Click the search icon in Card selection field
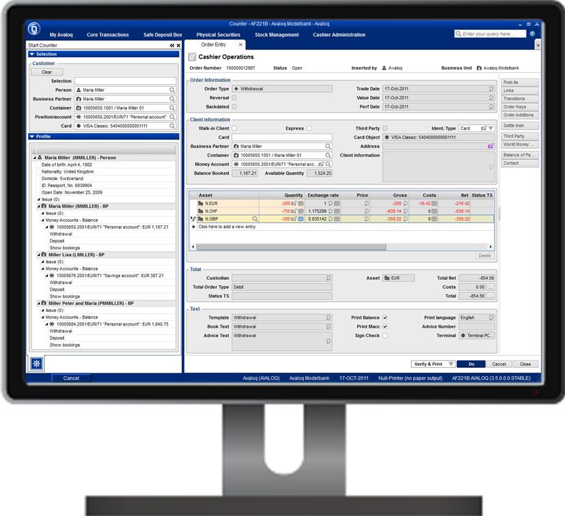565x516 pixels. (172, 126)
